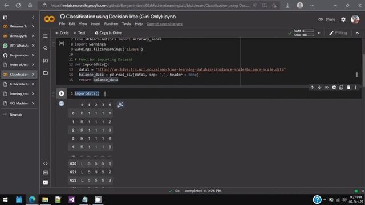The width and height of the screenshot is (365, 205).
Task: Open the code snippets panel
Action: pyautogui.click(x=46, y=163)
